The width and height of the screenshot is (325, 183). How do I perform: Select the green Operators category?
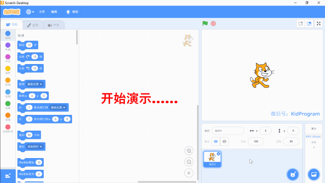click(x=8, y=104)
